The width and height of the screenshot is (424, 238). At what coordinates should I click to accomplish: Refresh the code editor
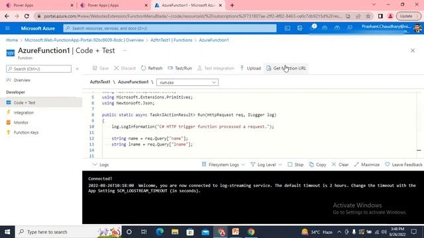[152, 68]
